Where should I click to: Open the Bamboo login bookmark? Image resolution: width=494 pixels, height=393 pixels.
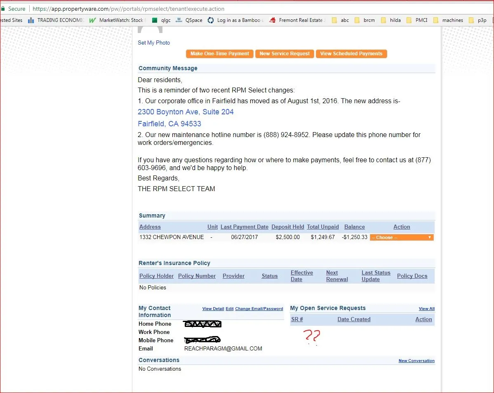pos(235,20)
